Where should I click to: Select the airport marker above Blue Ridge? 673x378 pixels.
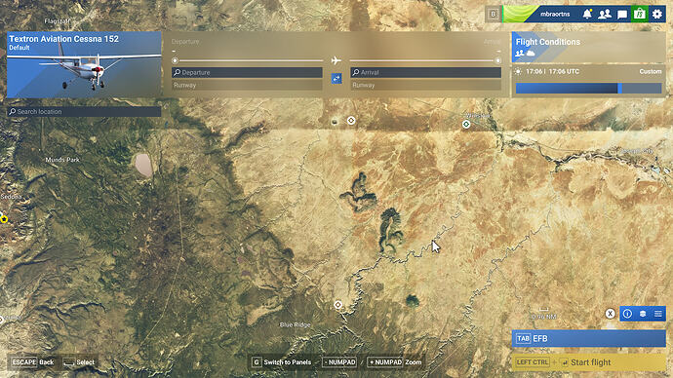[338, 305]
